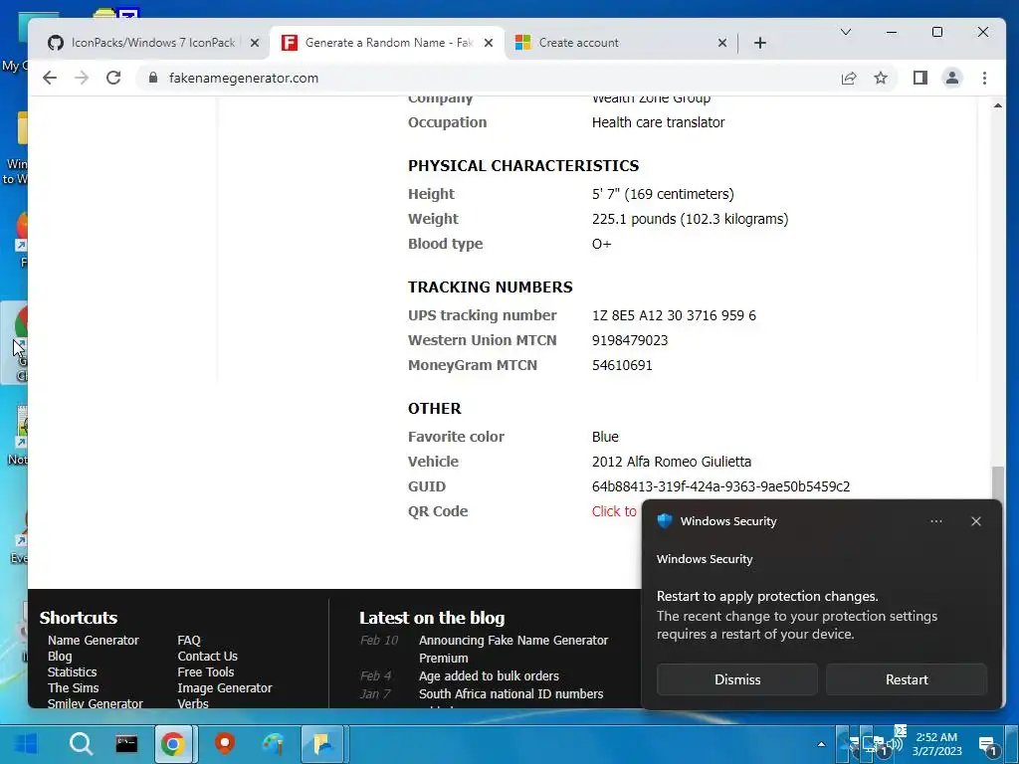
Task: Open Command Prompt from taskbar
Action: pyautogui.click(x=126, y=743)
